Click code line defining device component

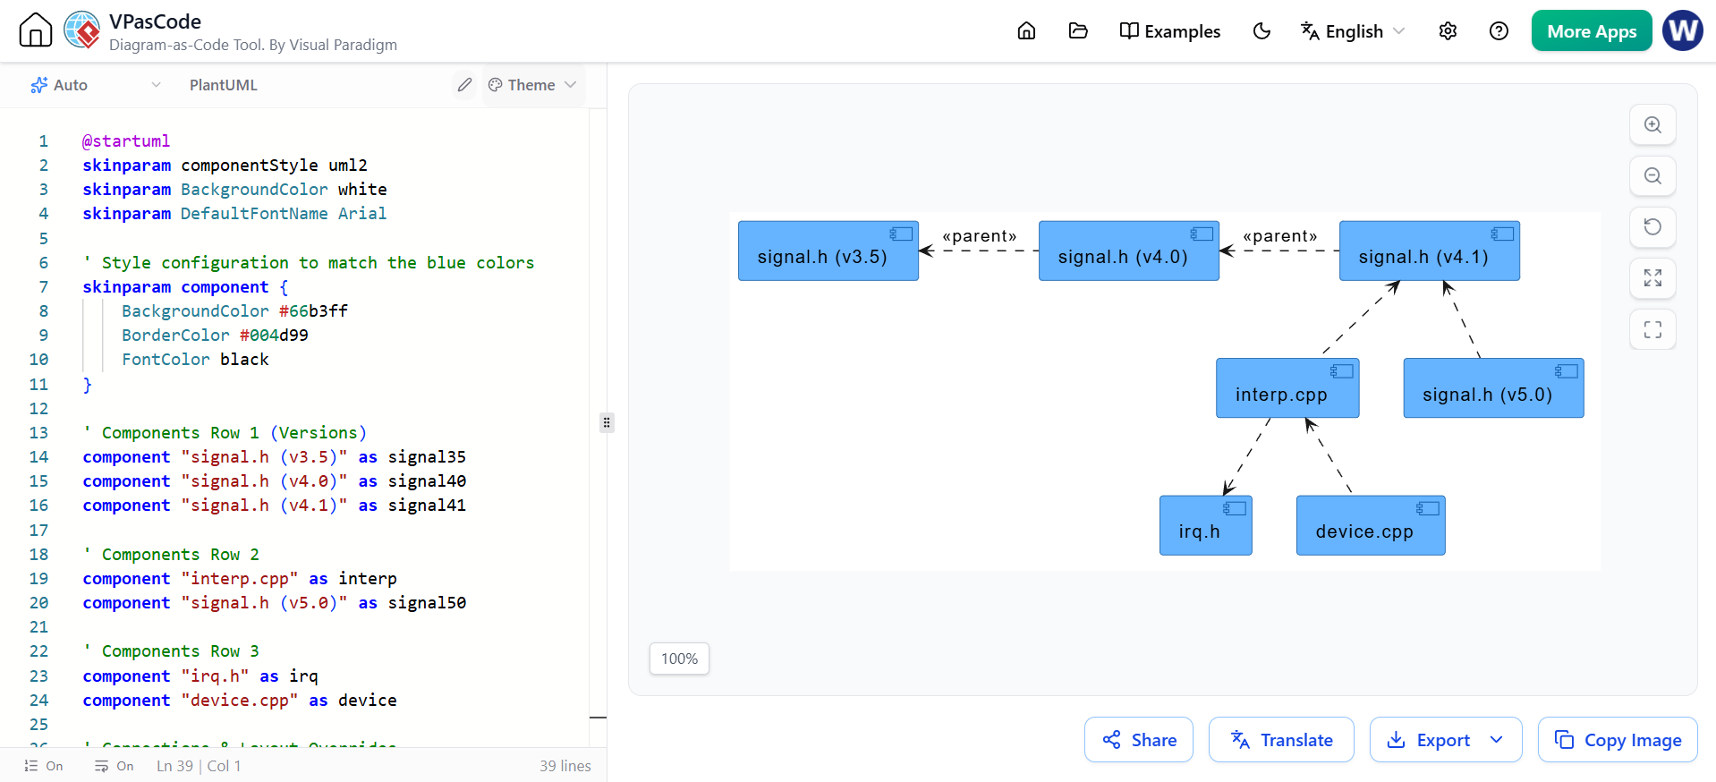240,701
